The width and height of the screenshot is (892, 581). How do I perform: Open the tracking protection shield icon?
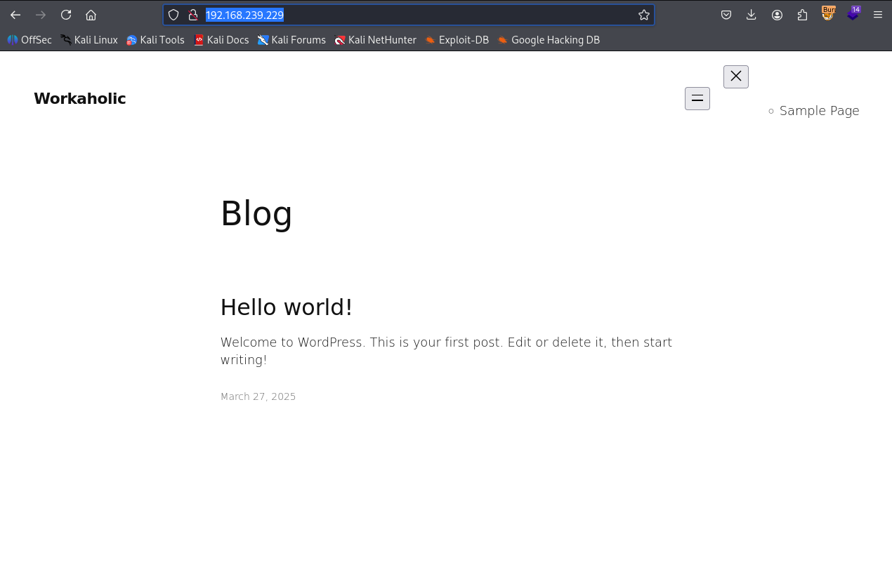coord(173,15)
